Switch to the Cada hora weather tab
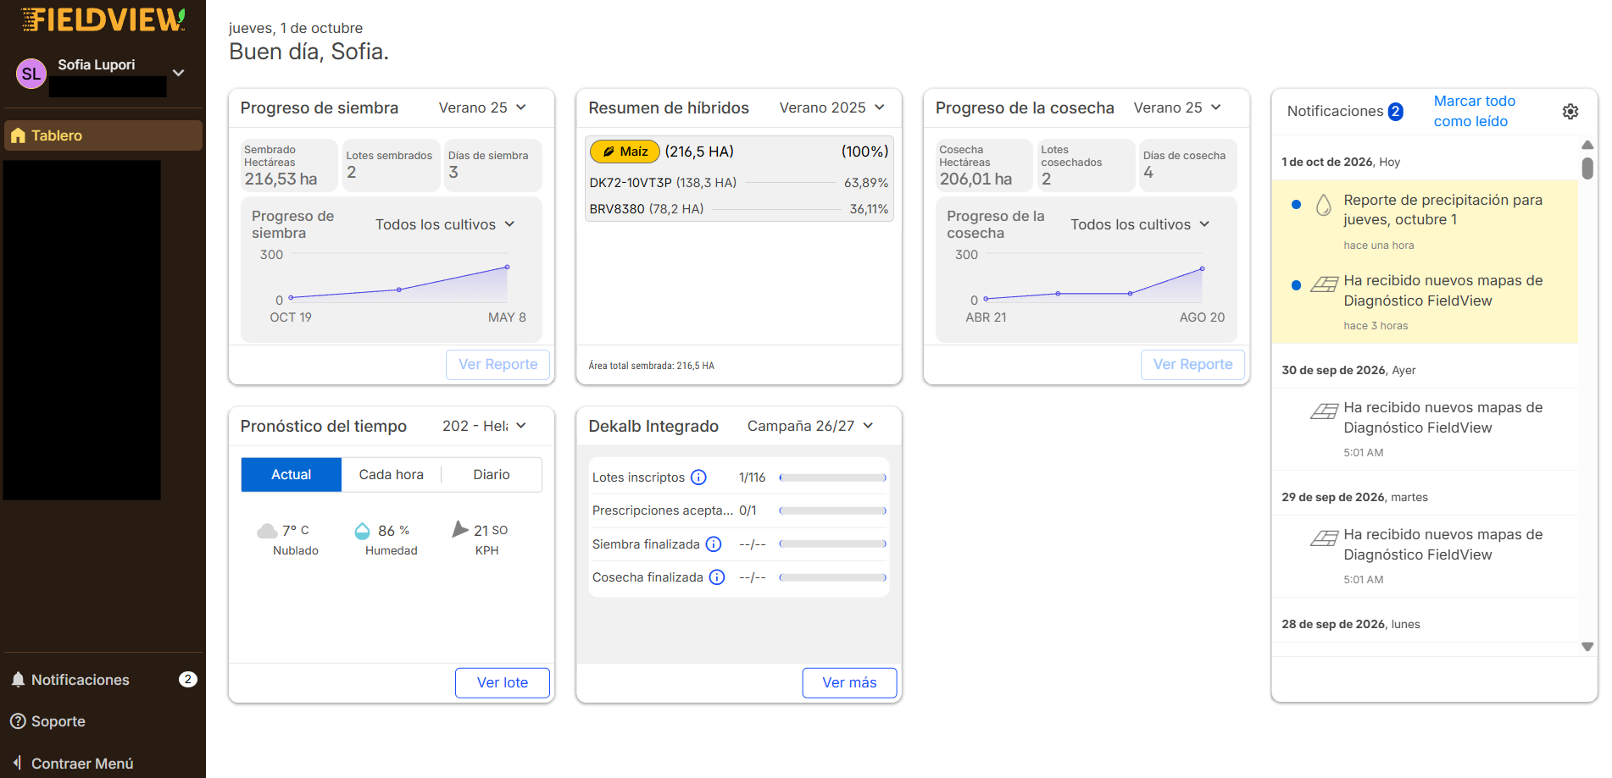1612x778 pixels. (392, 475)
